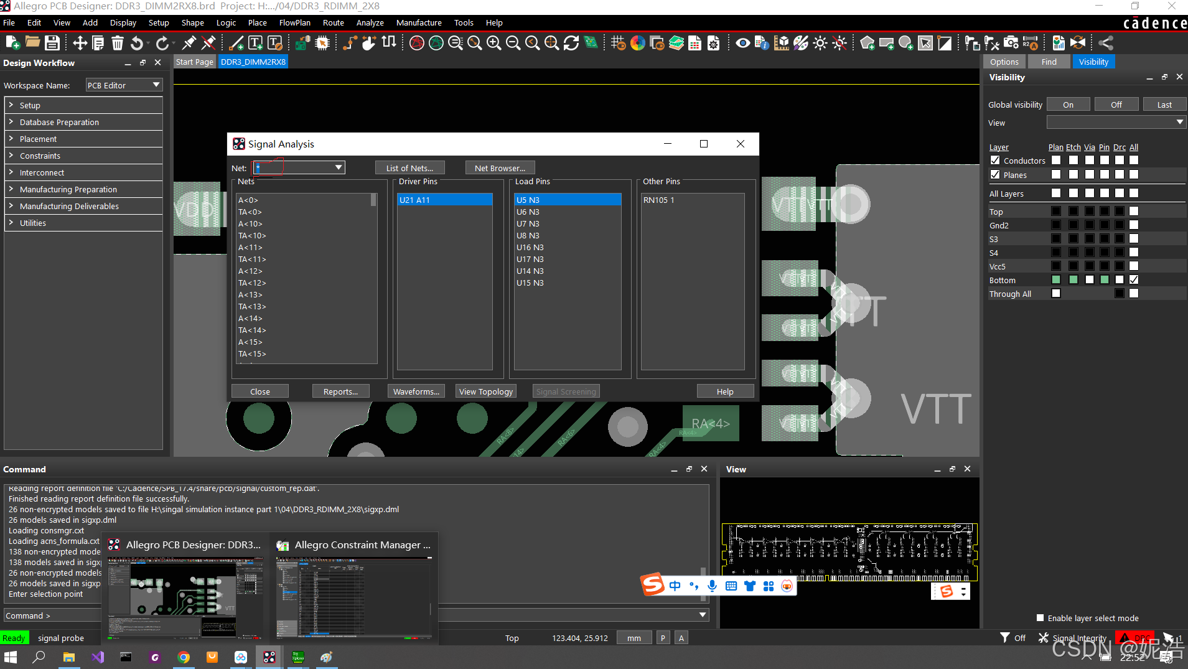Image resolution: width=1188 pixels, height=669 pixels.
Task: Select the Copy tool in the toolbar
Action: pos(98,43)
